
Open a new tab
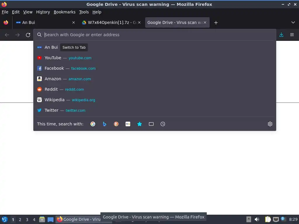point(216,23)
